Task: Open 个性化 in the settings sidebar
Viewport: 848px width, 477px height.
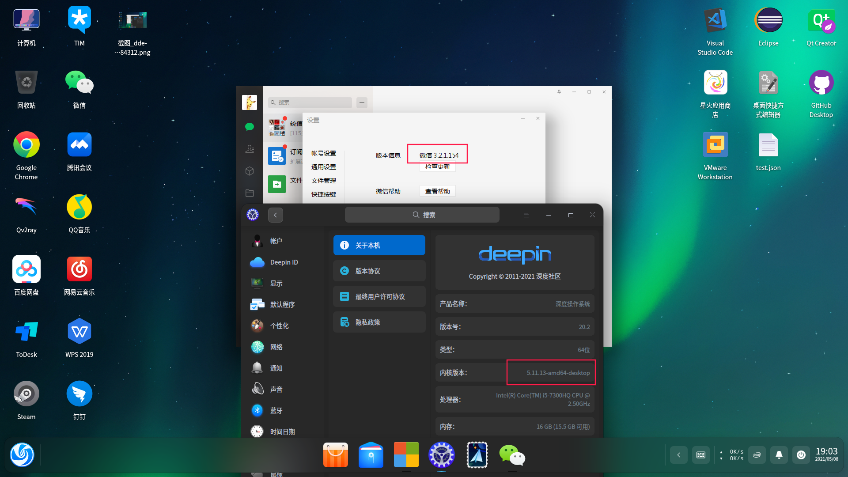Action: 279,326
